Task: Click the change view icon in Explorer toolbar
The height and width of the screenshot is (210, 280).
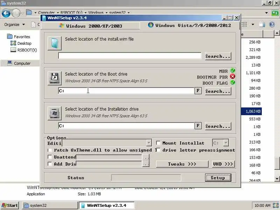Action: [x=244, y=24]
